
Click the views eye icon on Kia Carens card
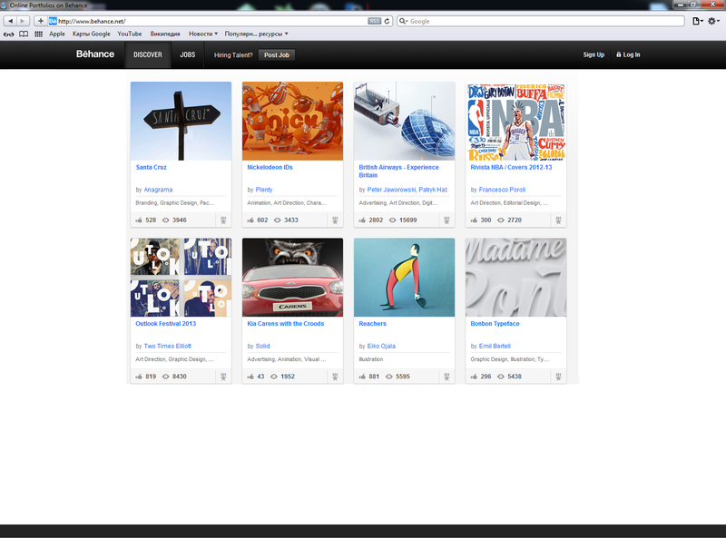[274, 377]
